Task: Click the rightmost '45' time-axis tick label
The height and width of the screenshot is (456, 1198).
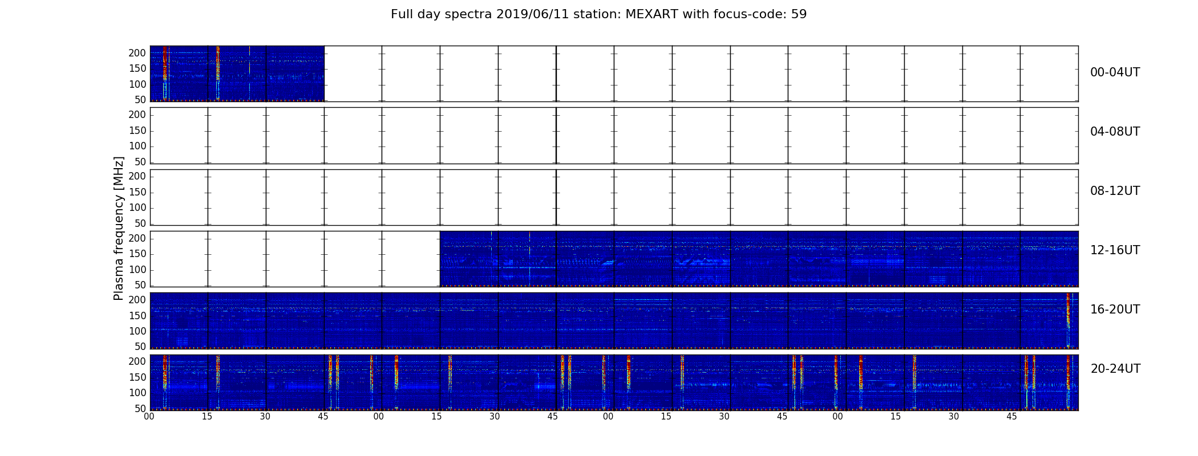Action: pos(1011,417)
